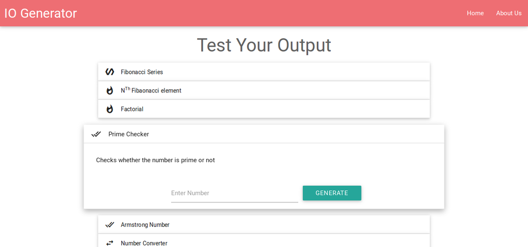Click the empty red navigation bar area
Viewport: 528px width, 247px height.
[272, 13]
